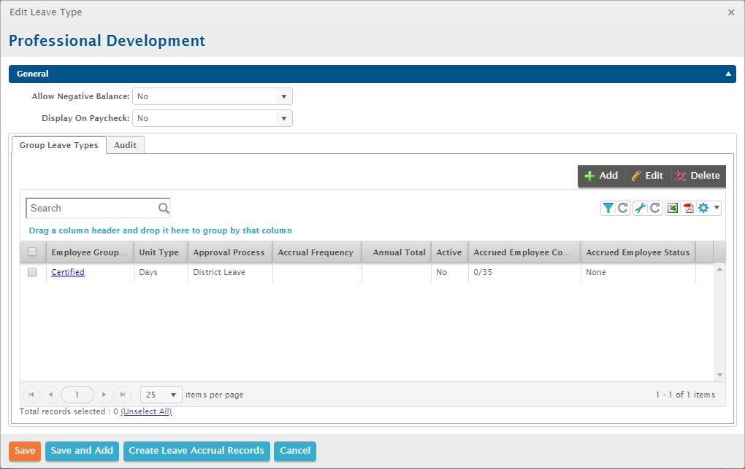Click the filter funnel icon
This screenshot has width=745, height=469.
[608, 208]
